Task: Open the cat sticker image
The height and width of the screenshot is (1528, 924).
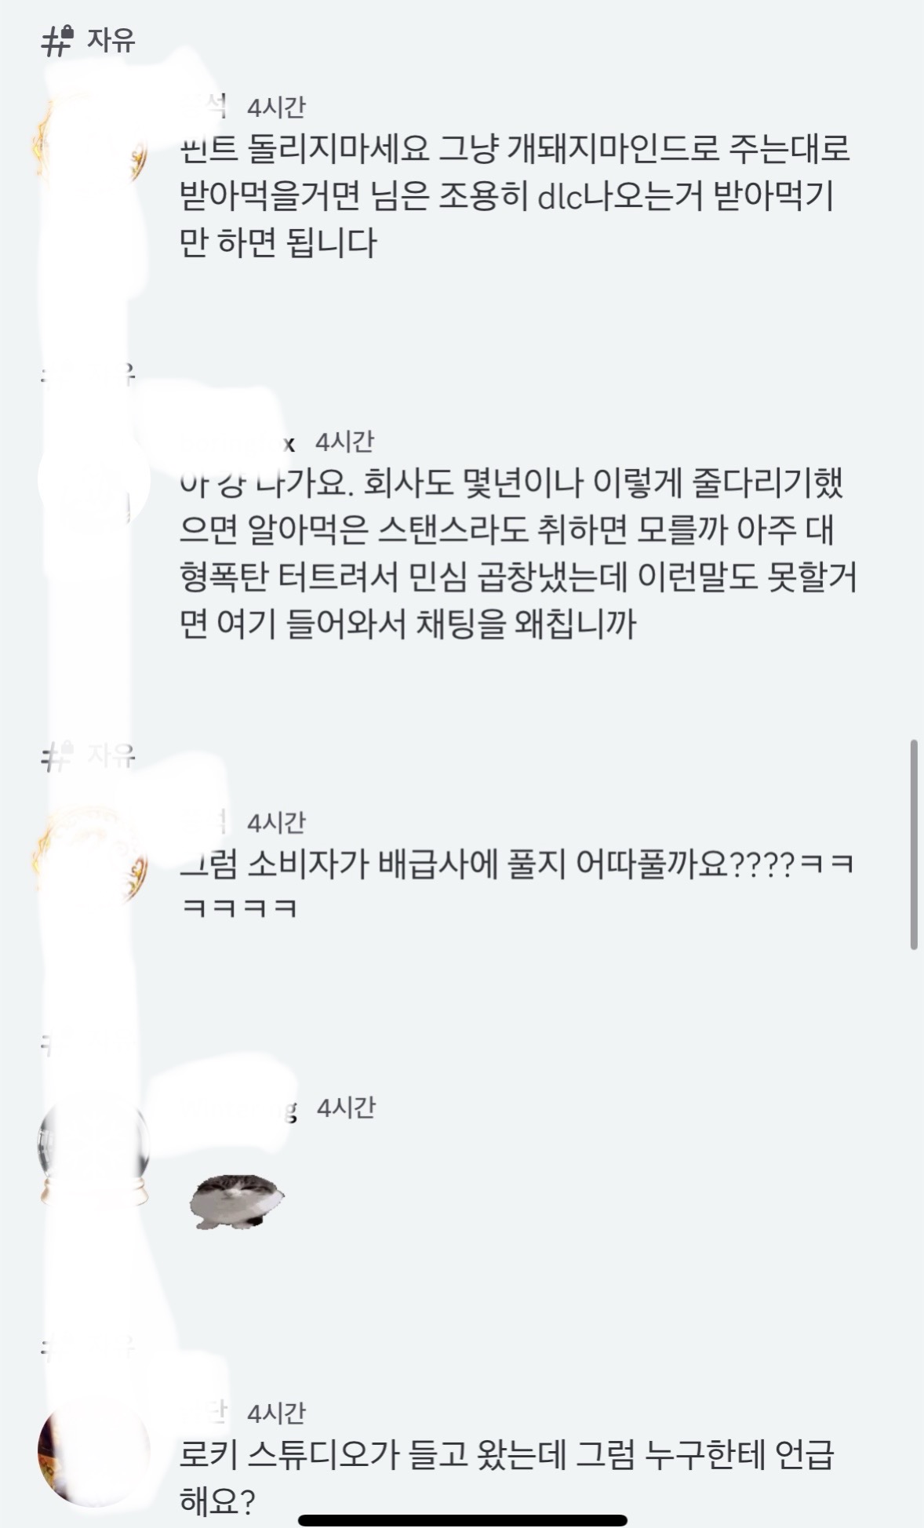Action: point(237,1201)
